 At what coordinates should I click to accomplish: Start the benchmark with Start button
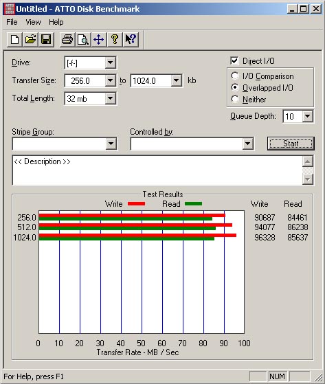pos(291,144)
